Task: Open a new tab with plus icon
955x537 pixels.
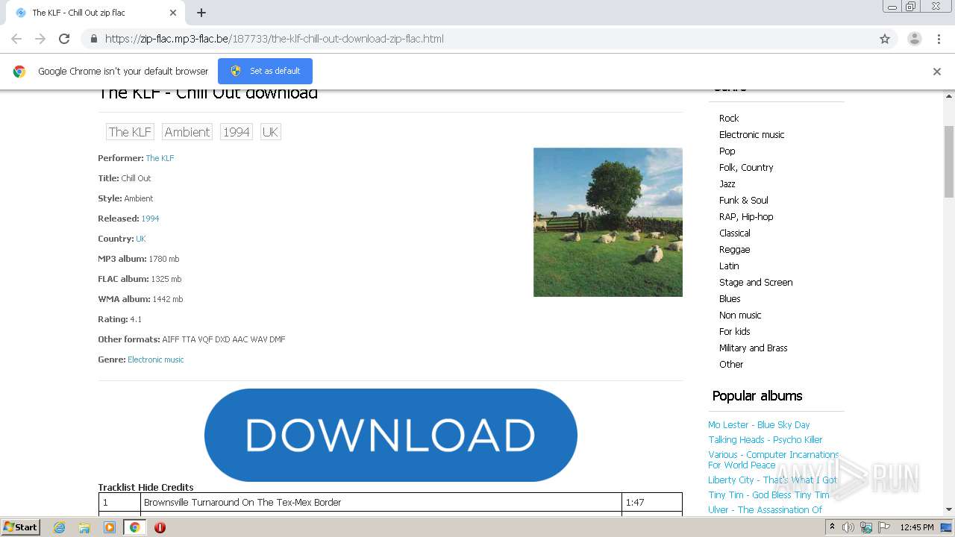Action: click(x=201, y=13)
